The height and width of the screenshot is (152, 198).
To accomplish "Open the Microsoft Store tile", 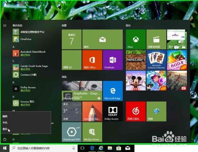I will (x=82, y=91).
